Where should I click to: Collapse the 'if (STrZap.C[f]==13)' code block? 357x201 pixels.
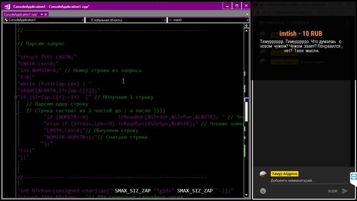[x=16, y=97]
